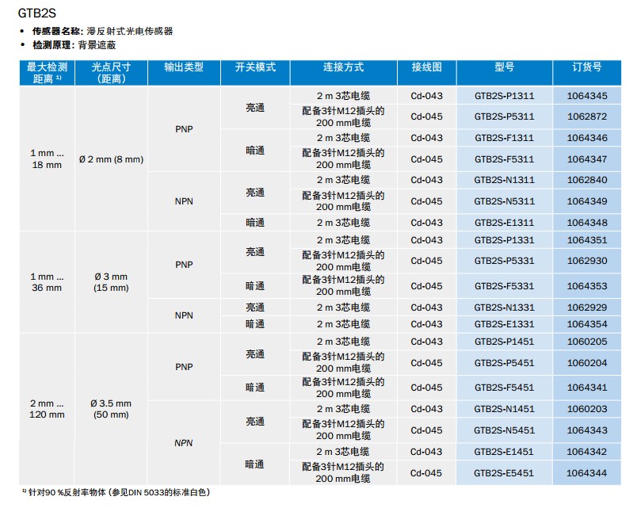Click Cd-043 in the GTB2S-P1311 row
This screenshot has height=508, width=637.
point(426,96)
